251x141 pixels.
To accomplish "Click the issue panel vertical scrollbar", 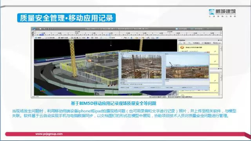I will (221, 55).
